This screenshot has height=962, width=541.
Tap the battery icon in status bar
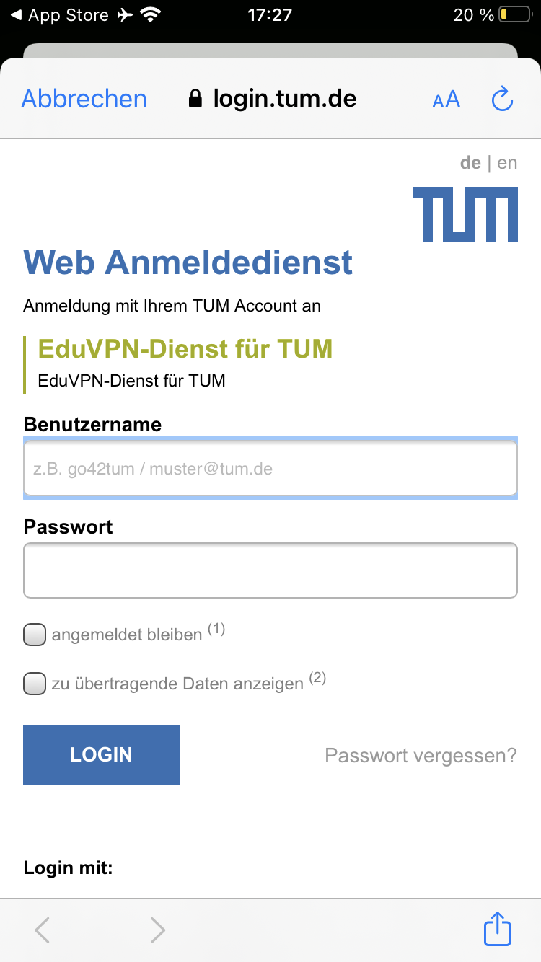[514, 15]
